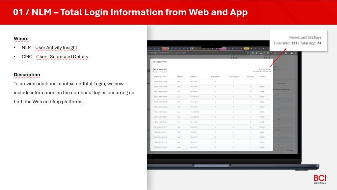Click the Client Scorecard Details text
Image resolution: width=337 pixels, height=190 pixels.
coord(62,56)
